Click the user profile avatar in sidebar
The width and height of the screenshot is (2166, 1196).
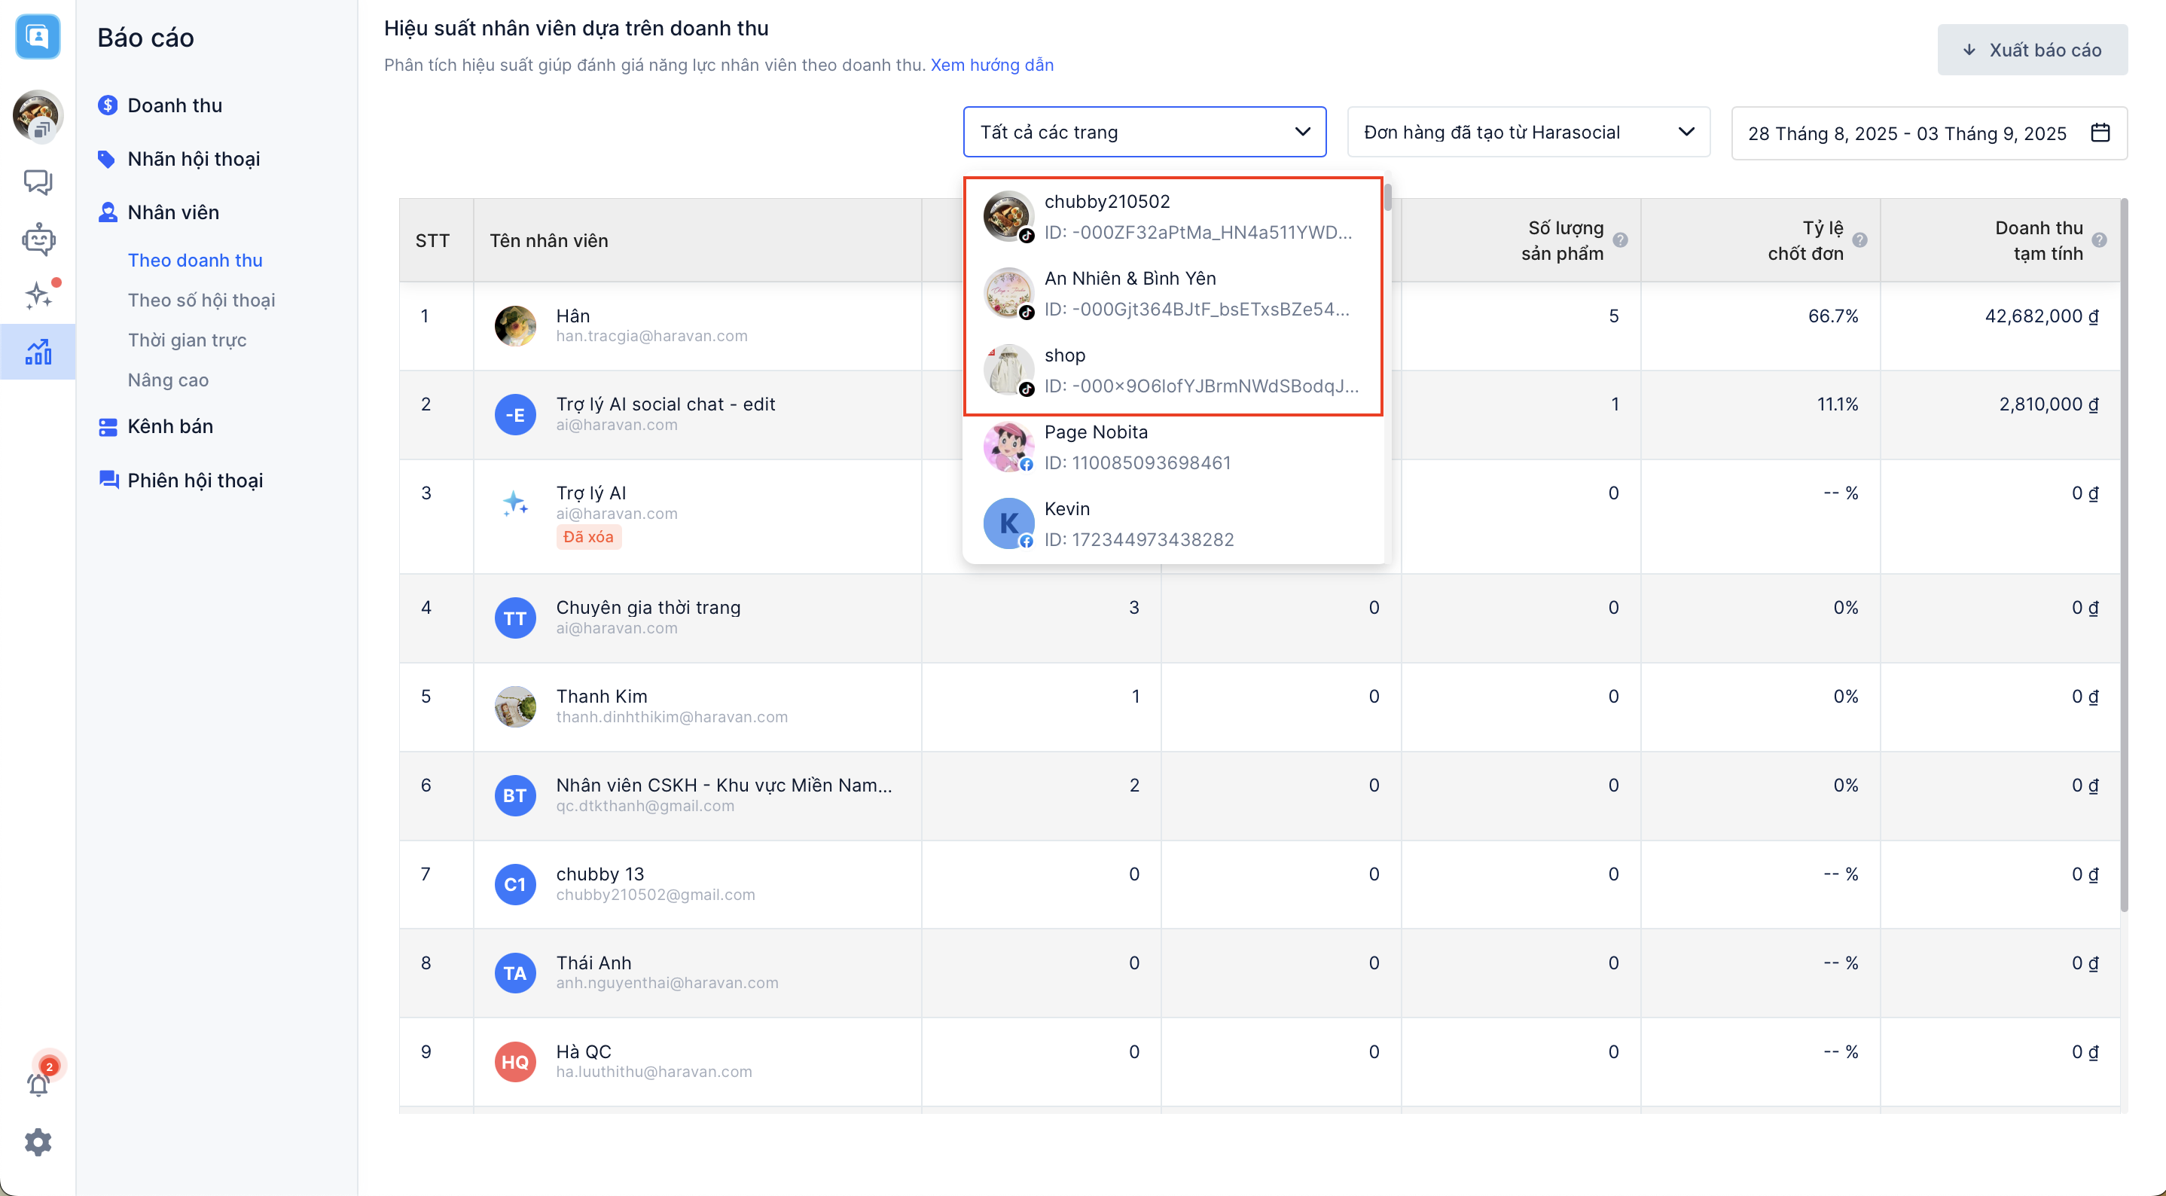[x=38, y=115]
